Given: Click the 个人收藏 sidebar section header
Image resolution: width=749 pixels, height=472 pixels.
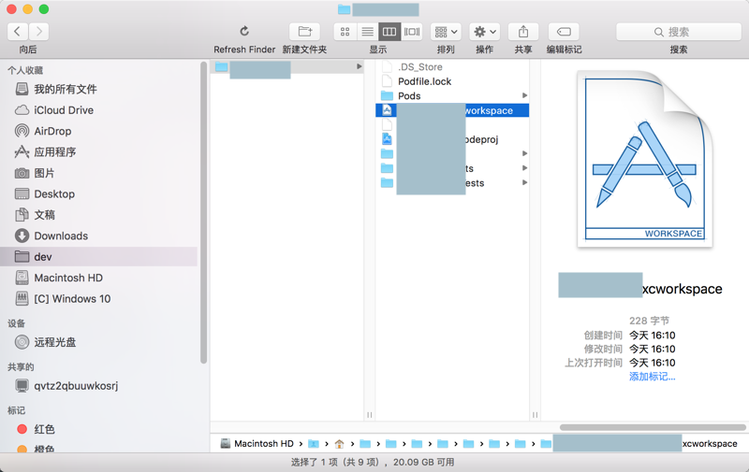Looking at the screenshot, I should tap(25, 70).
